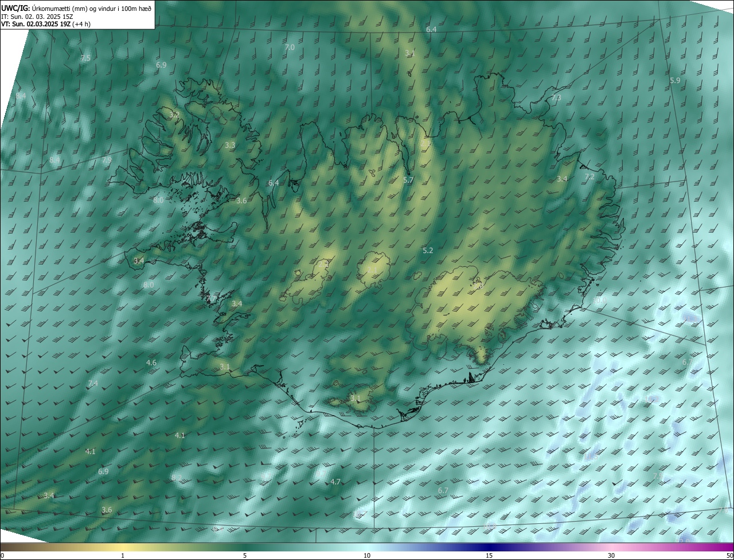Click the colorbar tick label '15'
Image resolution: width=734 pixels, height=560 pixels.
[489, 555]
